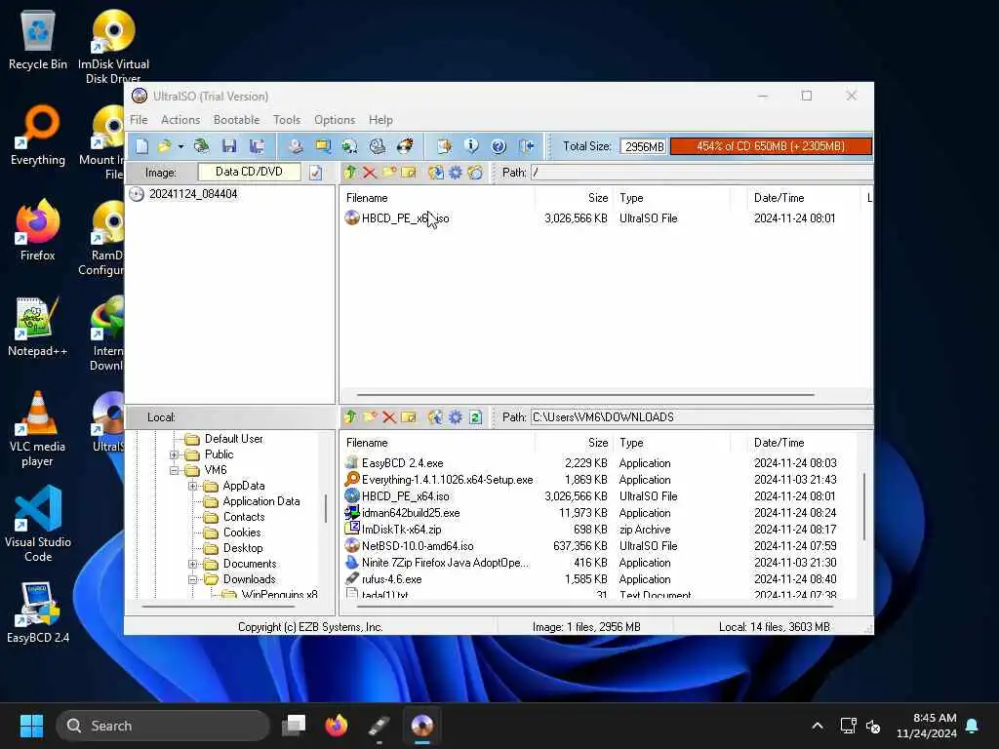
Task: Click New Folder icon in image toolbar
Action: click(x=388, y=173)
